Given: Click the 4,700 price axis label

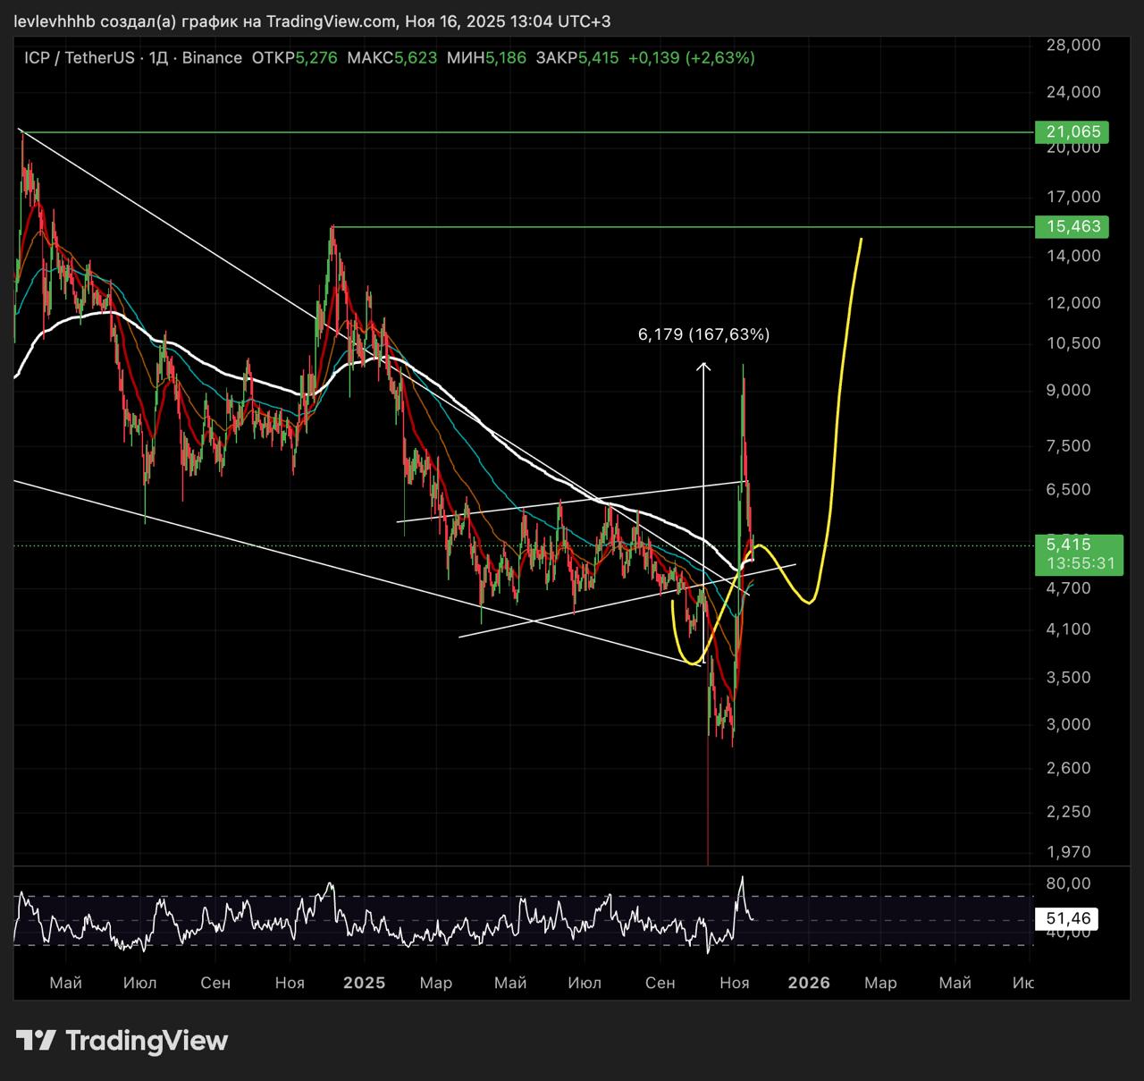Looking at the screenshot, I should click(1068, 588).
